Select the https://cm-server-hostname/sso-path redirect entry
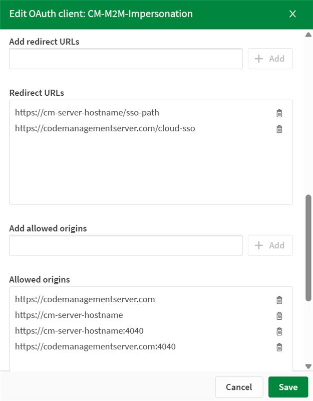This screenshot has width=313, height=401. point(87,113)
